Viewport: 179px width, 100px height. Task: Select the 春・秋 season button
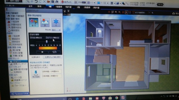tap(34, 22)
